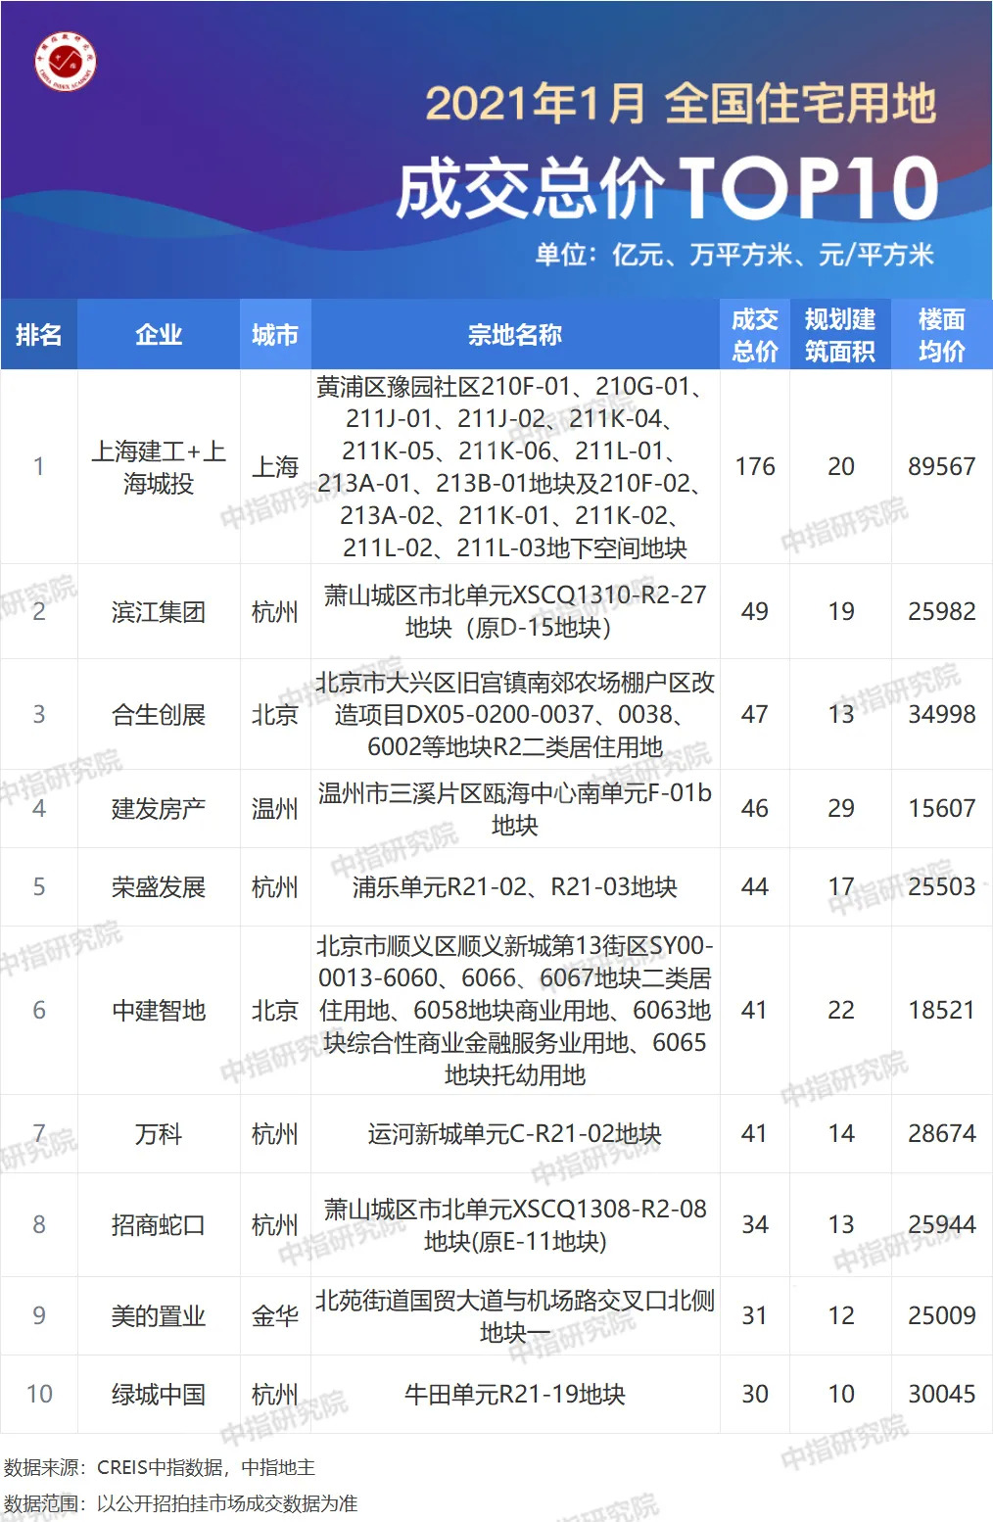Click city cell 温州
The image size is (993, 1522).
(x=275, y=809)
